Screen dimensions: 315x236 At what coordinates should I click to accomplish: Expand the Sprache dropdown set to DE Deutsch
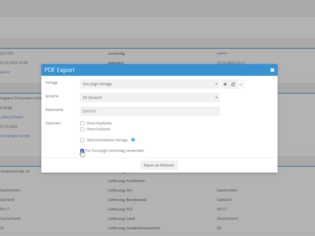(x=150, y=98)
